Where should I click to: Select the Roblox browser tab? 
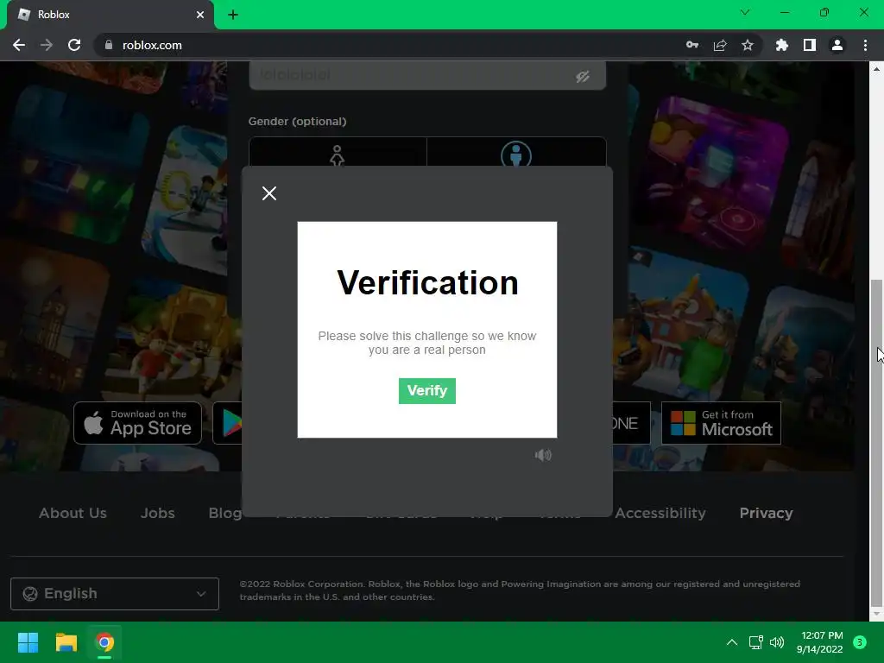click(110, 15)
